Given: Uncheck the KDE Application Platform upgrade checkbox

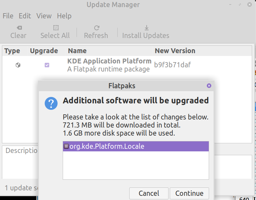Looking at the screenshot, I should pyautogui.click(x=47, y=65).
